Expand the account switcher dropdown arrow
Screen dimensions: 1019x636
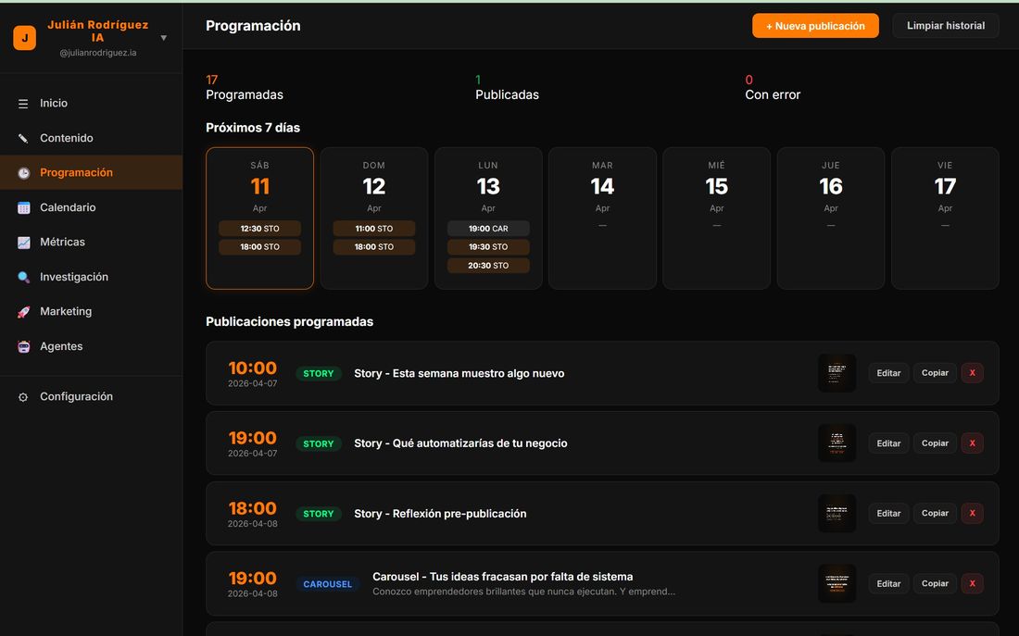[164, 38]
